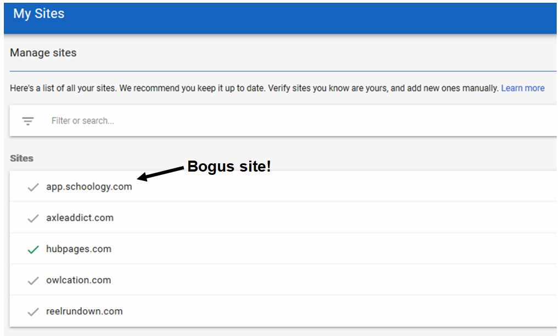Select the app.schoology.com site entry
The image size is (560, 336).
pos(283,186)
